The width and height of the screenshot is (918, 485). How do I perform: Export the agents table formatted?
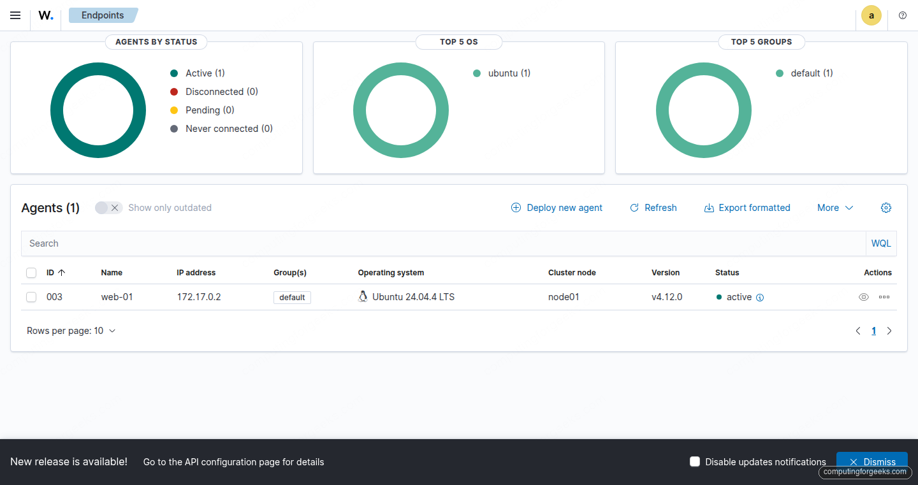(747, 207)
